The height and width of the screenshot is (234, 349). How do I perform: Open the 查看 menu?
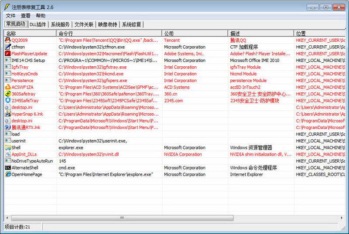tap(26, 16)
